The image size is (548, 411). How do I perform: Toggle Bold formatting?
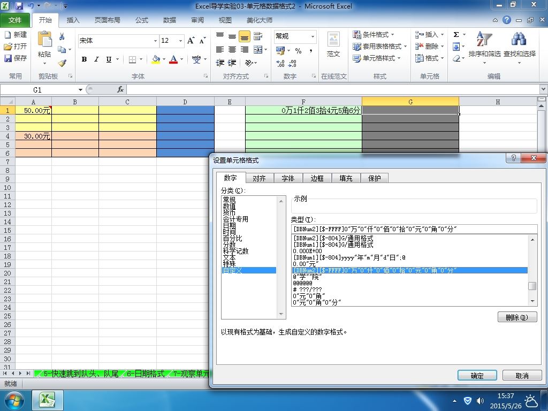coord(84,59)
